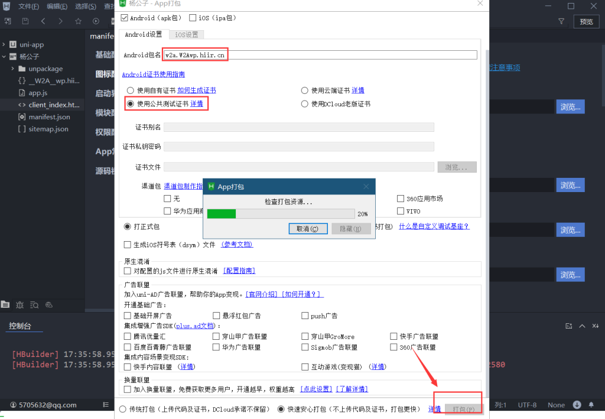Screen dimensions: 605x419
Task: Switch to the Android设置 tab
Action: pyautogui.click(x=144, y=34)
